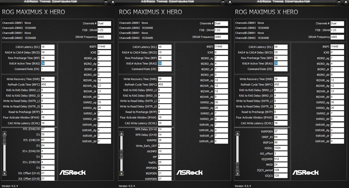Viewport: 349px width, 188px height.
Task: Select the Write Recovery Time field in right window
Action: 281,79
